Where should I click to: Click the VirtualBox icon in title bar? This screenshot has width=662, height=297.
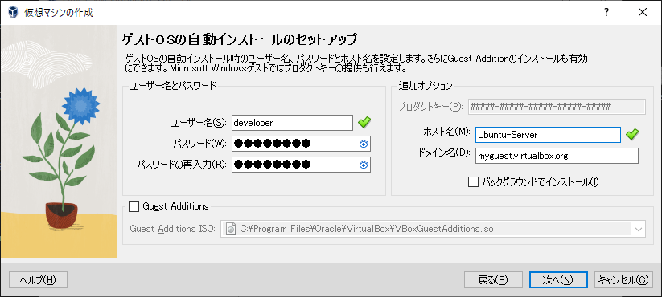pos(13,13)
